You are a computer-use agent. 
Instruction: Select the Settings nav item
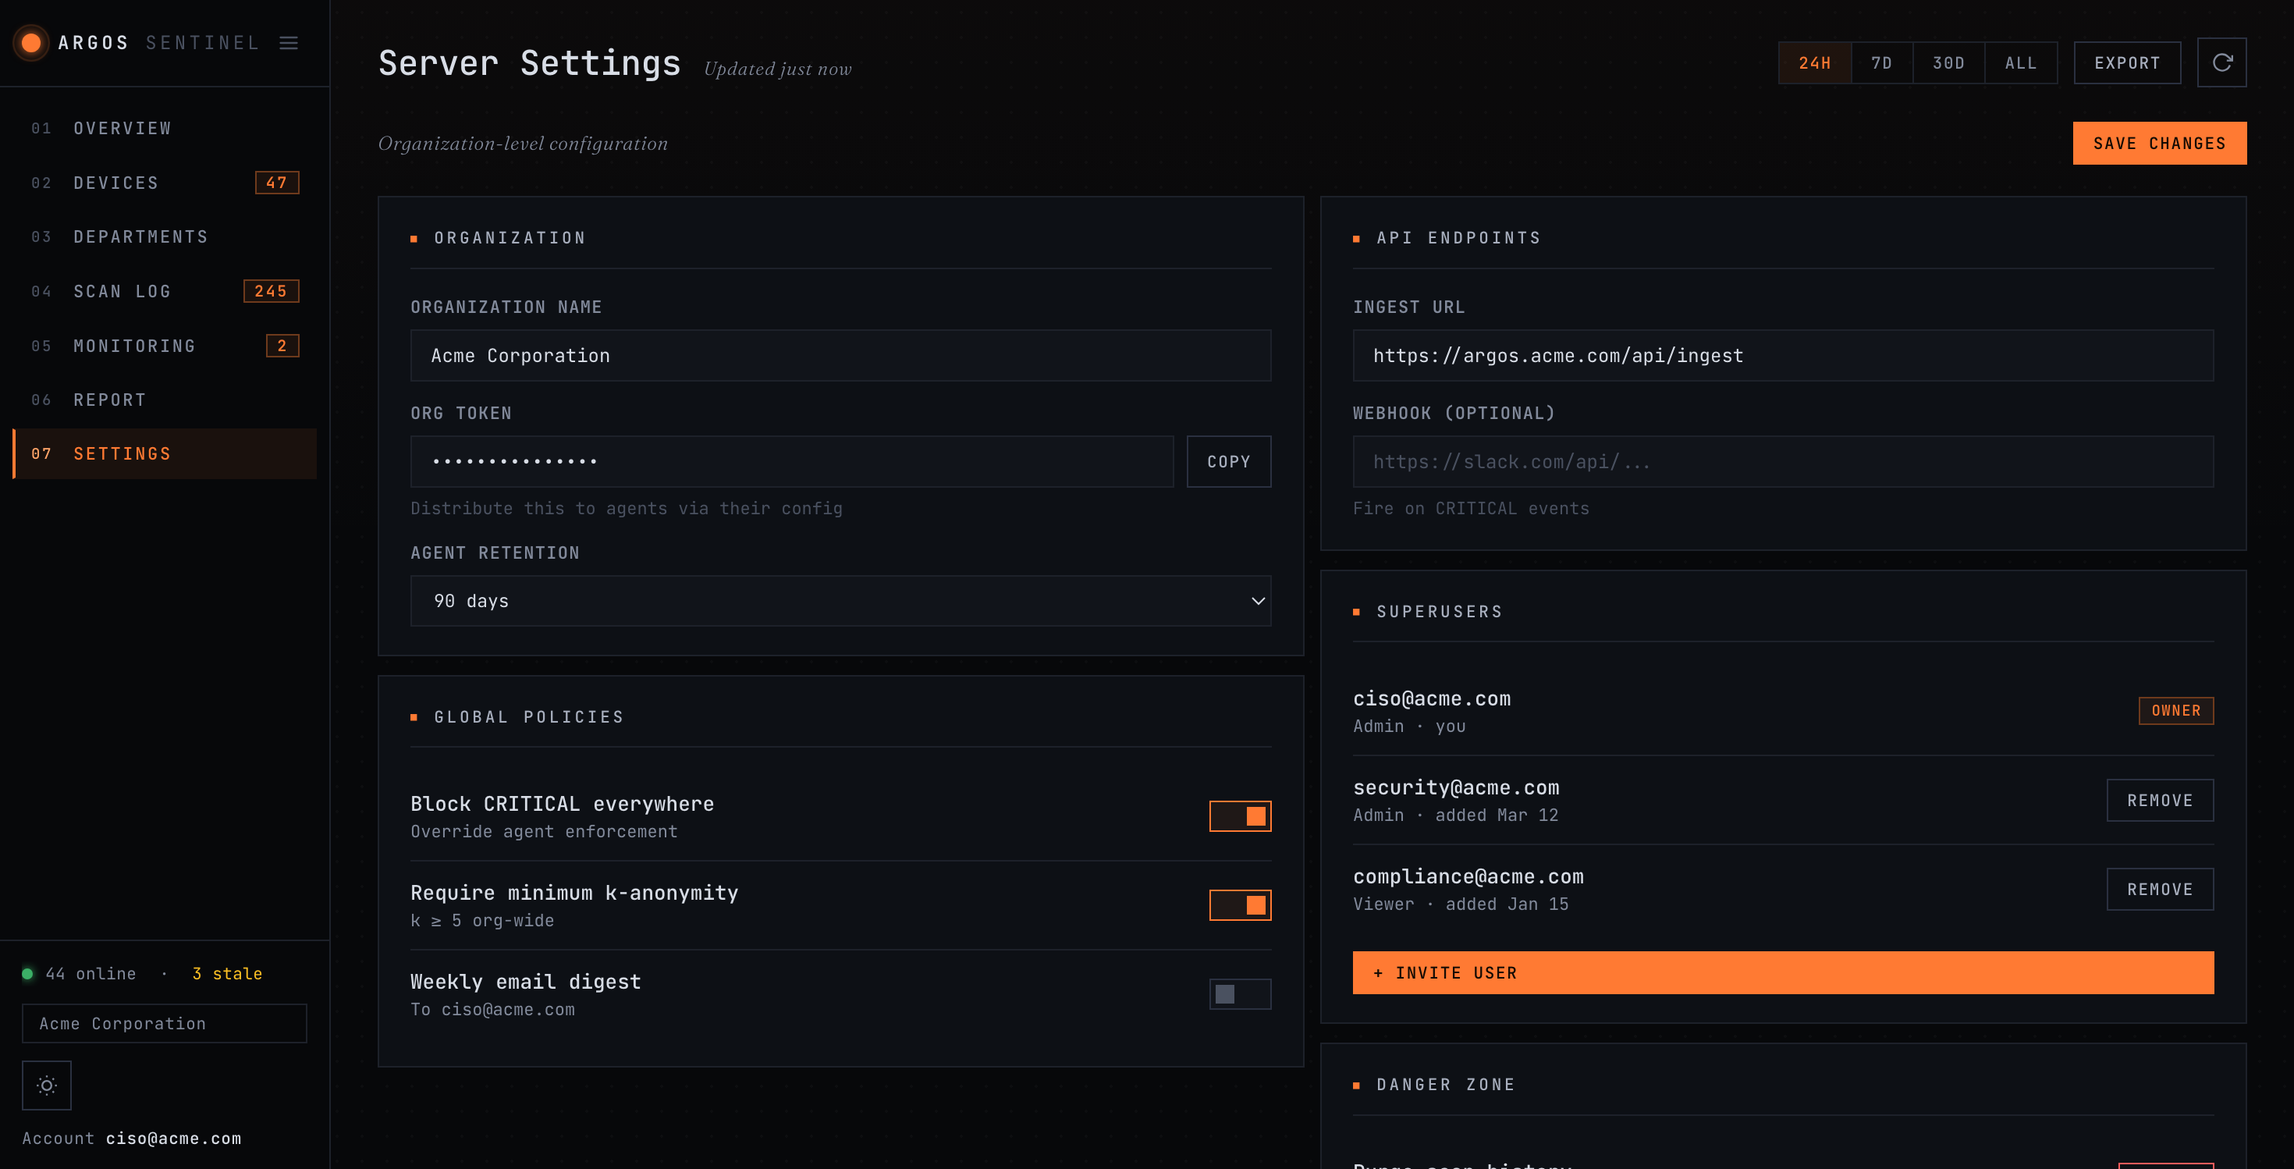[x=165, y=454]
